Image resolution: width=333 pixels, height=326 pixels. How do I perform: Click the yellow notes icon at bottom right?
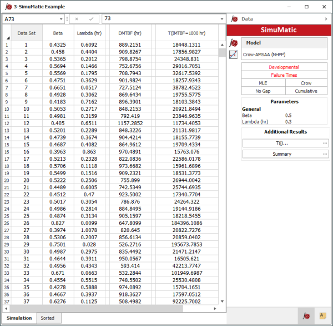tap(321, 315)
